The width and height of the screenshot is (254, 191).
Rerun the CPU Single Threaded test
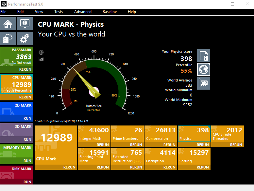236,145
